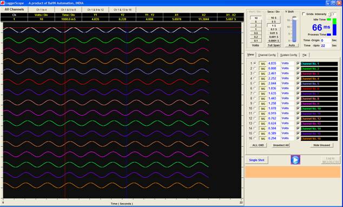343x207 pixels.
Task: Set Volts/Div to 0.1
Action: (x=256, y=41)
